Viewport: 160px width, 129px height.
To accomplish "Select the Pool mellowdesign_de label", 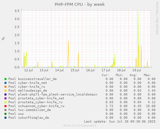I will click(28, 91).
